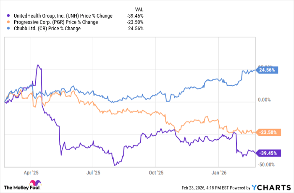
Task: Select the Progressive Corp. (PGR) legend label
Action: click(x=55, y=22)
